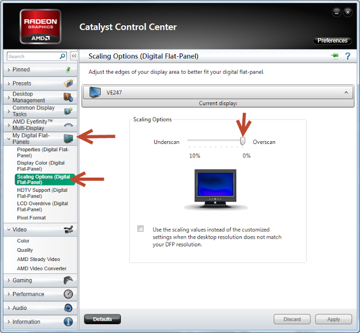Click the AMD Eyefinity Multi-Display icon

click(x=69, y=125)
